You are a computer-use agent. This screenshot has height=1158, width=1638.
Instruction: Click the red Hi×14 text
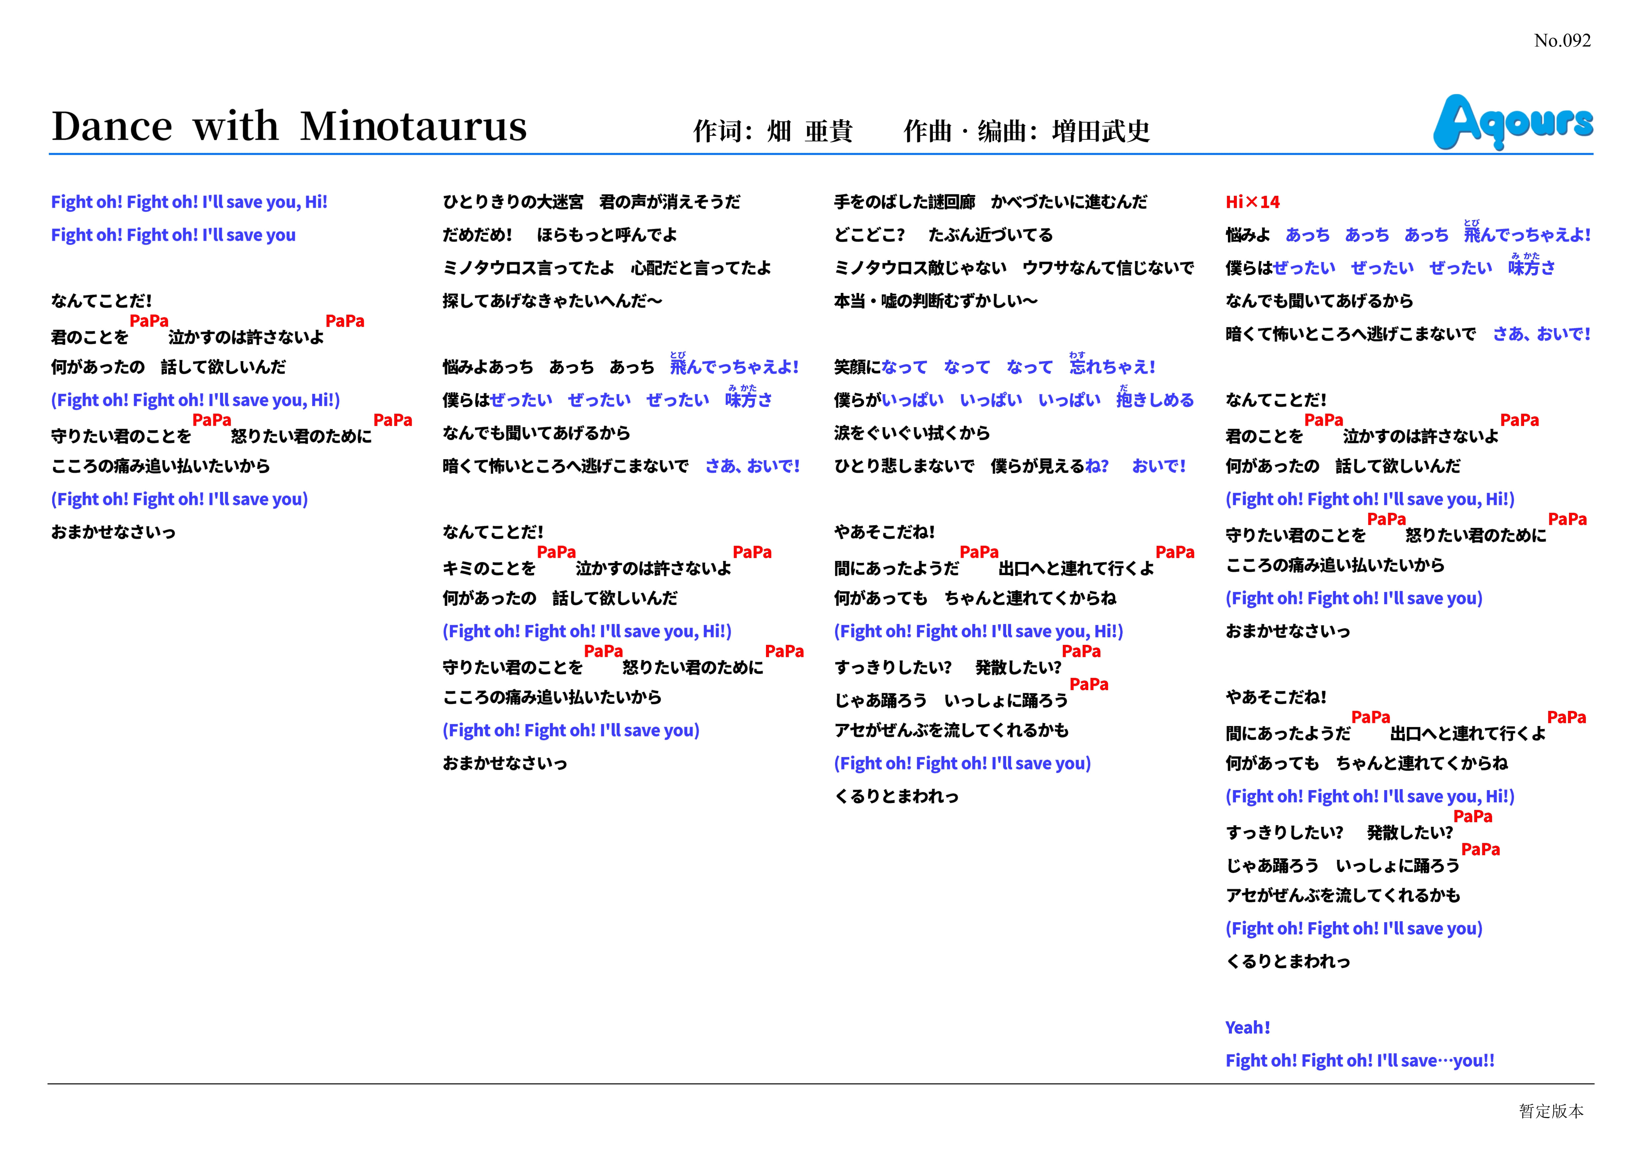click(x=1252, y=203)
